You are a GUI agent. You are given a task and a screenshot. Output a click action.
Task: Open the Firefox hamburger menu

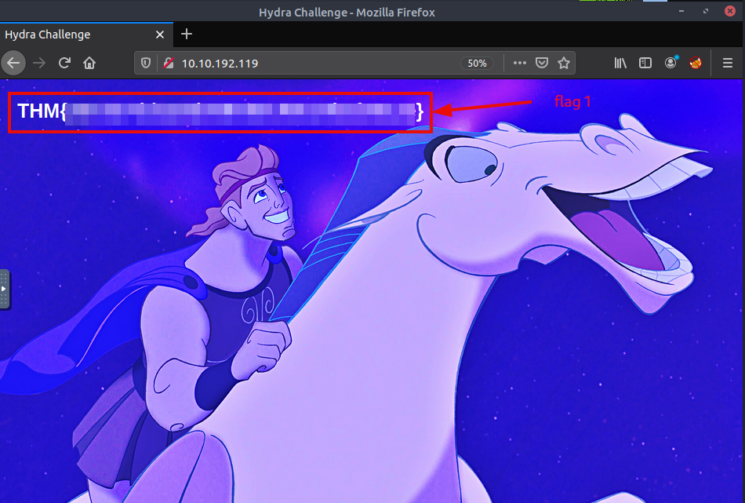click(x=727, y=63)
